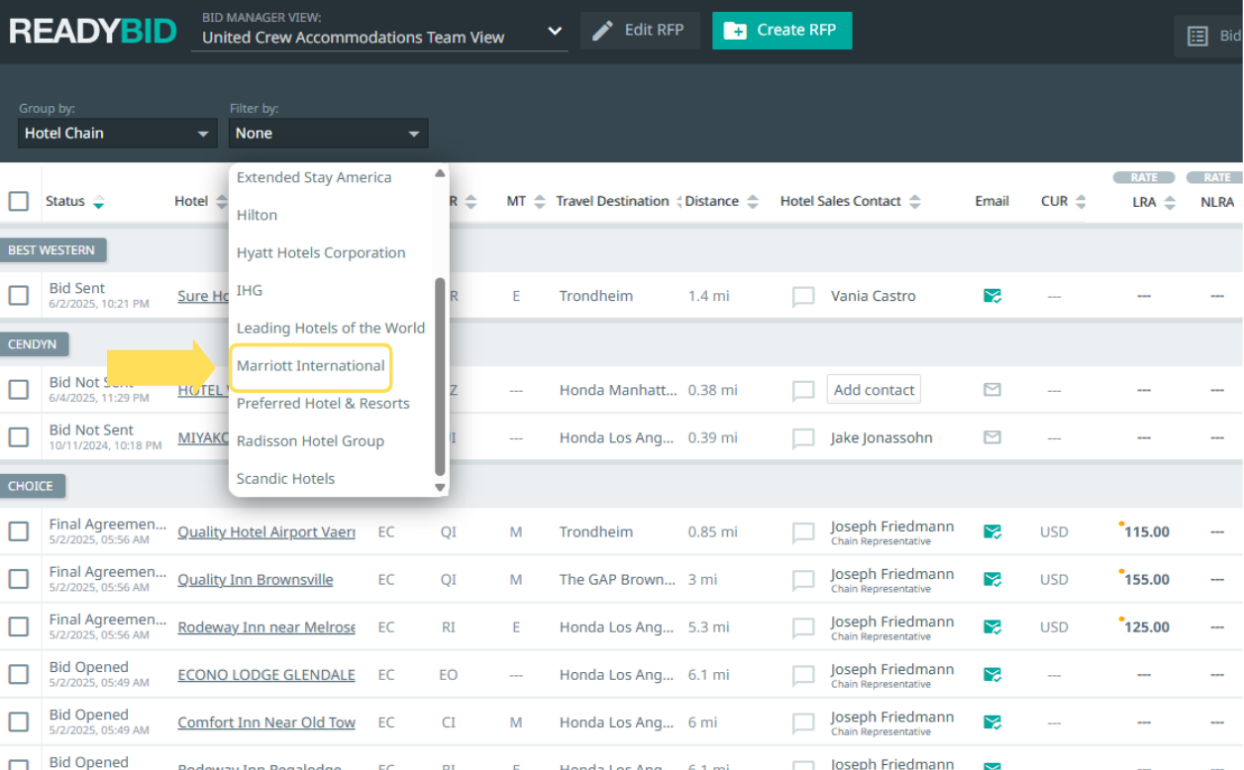The height and width of the screenshot is (770, 1244).
Task: Open Quality Inn Brownsville link
Action: tap(256, 580)
